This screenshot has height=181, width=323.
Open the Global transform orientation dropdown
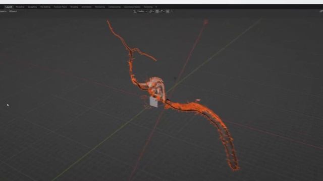142,12
